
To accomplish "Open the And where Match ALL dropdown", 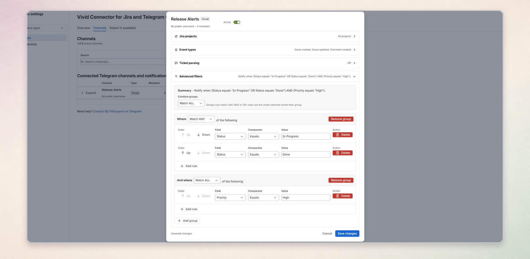I will (x=207, y=180).
